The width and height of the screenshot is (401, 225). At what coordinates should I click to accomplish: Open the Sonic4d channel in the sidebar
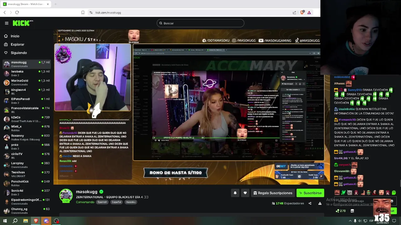[x=27, y=192]
